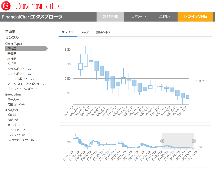Click the gray selected range in overview chart
215x181 pixels.
pos(178,141)
